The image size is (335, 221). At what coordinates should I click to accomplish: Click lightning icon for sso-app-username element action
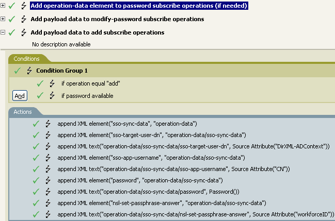point(48,158)
